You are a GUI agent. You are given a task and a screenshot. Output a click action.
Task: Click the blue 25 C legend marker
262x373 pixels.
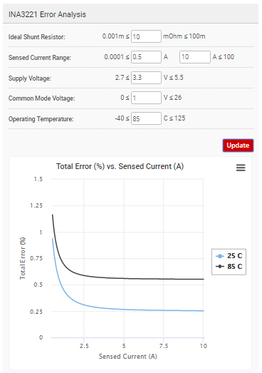[x=220, y=256]
